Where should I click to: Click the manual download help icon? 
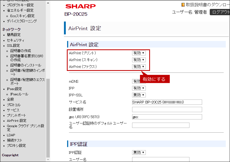click(183, 5)
